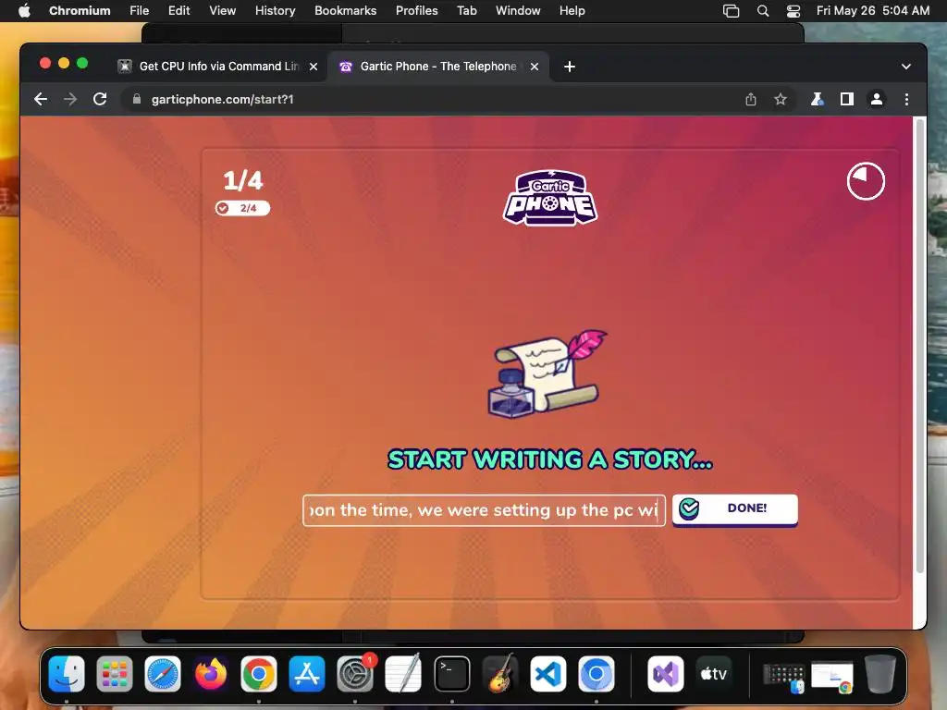Open the Help menu
This screenshot has height=710, width=947.
point(572,11)
